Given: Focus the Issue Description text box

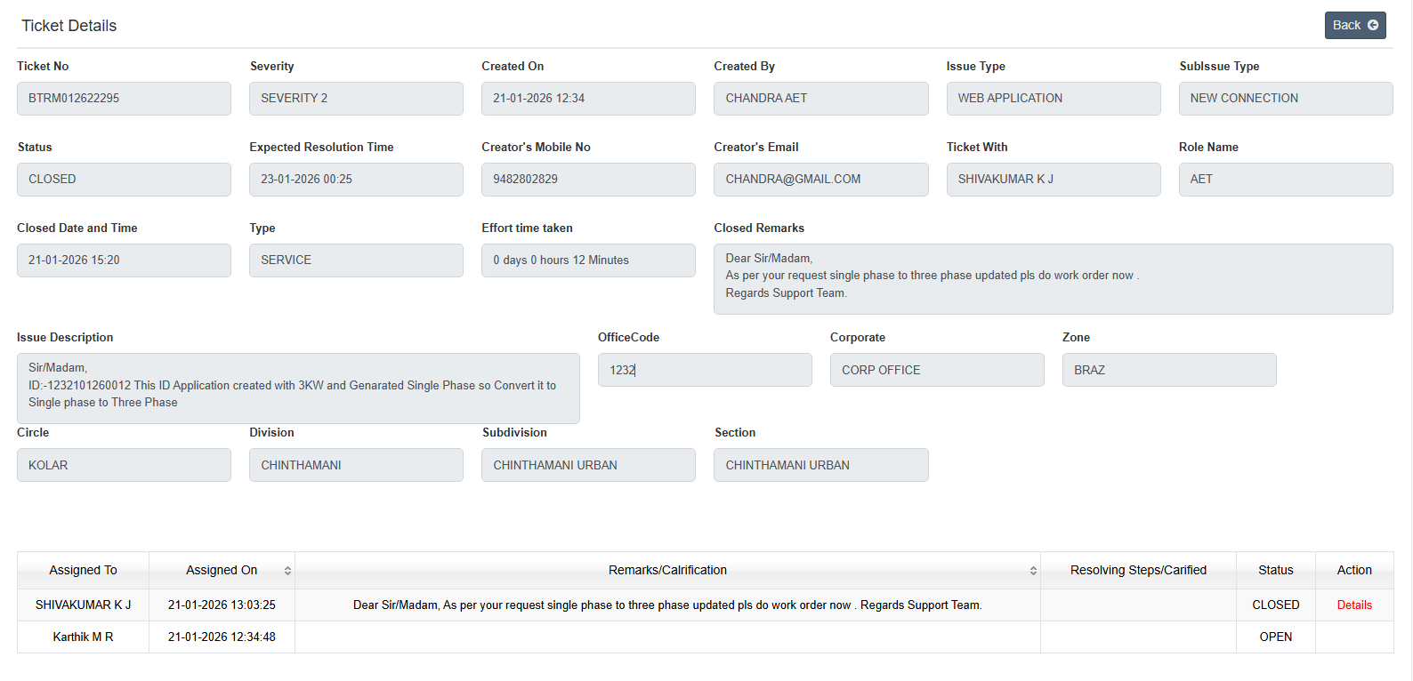Looking at the screenshot, I should [x=298, y=388].
